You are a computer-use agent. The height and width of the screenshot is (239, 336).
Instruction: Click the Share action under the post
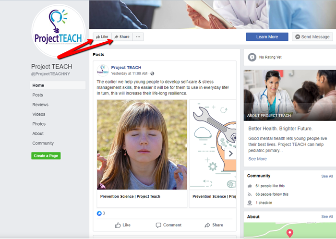(x=214, y=225)
